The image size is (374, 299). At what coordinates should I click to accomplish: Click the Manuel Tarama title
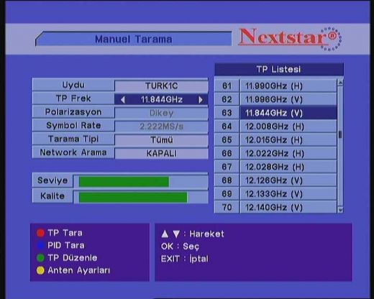tap(134, 40)
